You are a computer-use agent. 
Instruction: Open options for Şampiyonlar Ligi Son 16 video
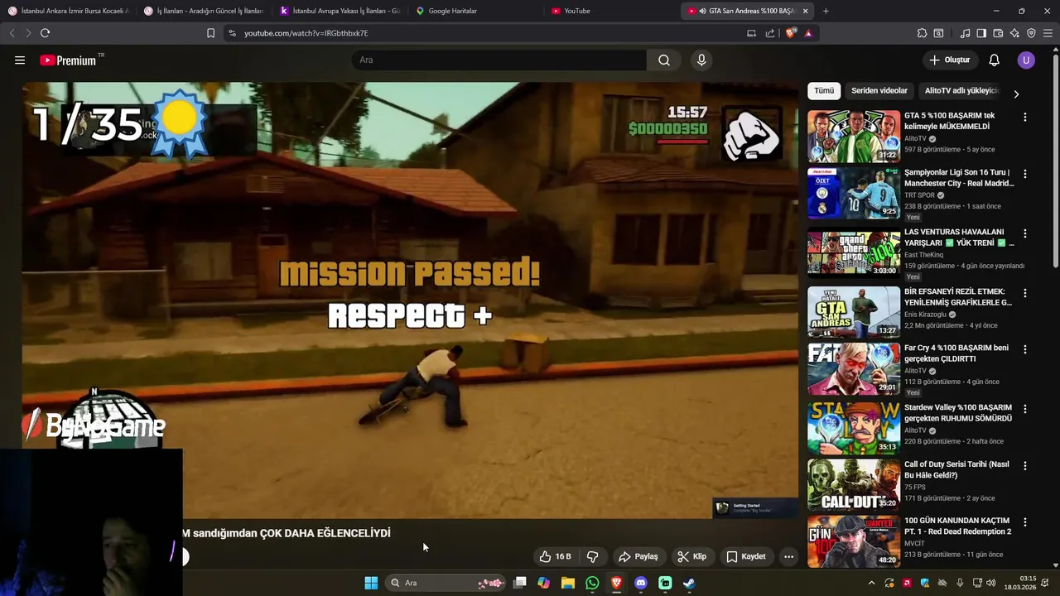coord(1024,174)
